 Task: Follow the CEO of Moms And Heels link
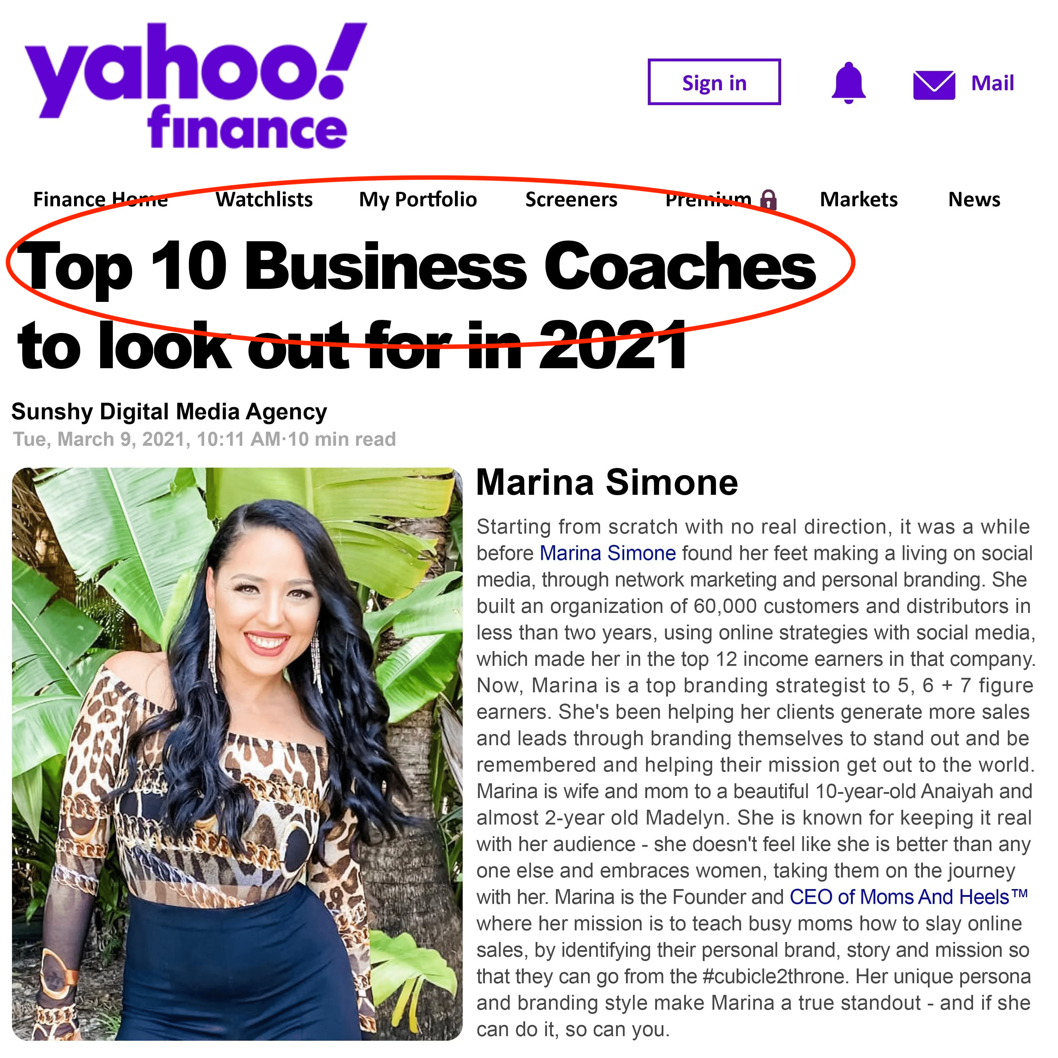(908, 897)
